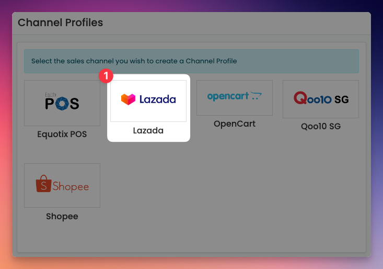The width and height of the screenshot is (383, 269).
Task: Click the Lazada heart logo
Action: (128, 99)
